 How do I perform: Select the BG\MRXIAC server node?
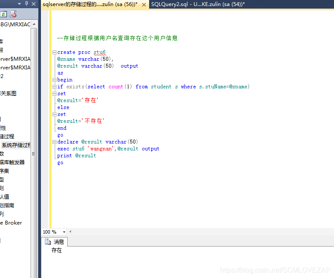coord(15,24)
